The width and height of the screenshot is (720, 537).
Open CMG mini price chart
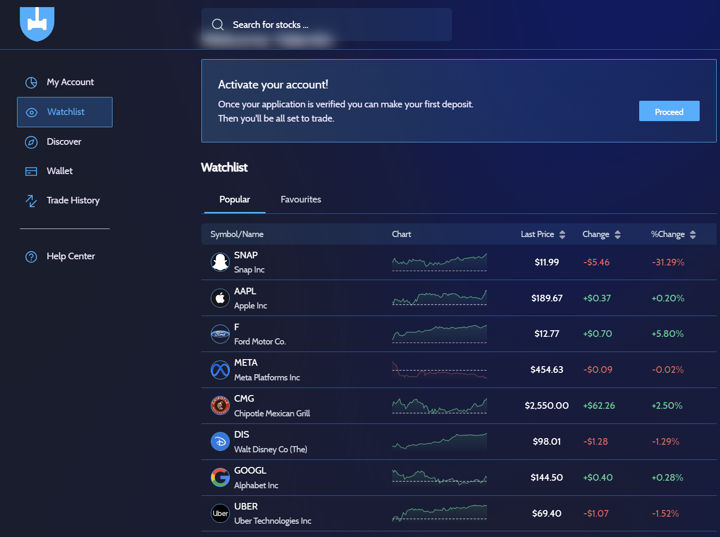click(x=439, y=405)
